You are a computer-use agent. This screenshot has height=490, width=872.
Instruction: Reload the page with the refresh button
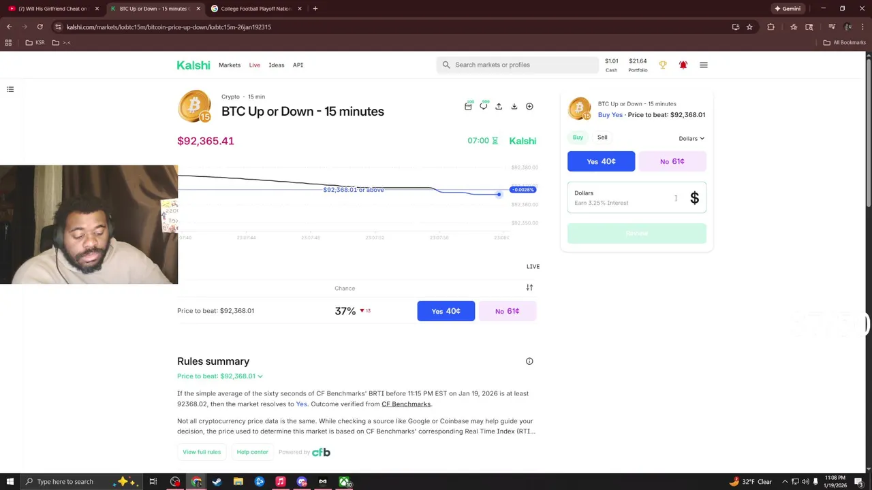tap(40, 27)
